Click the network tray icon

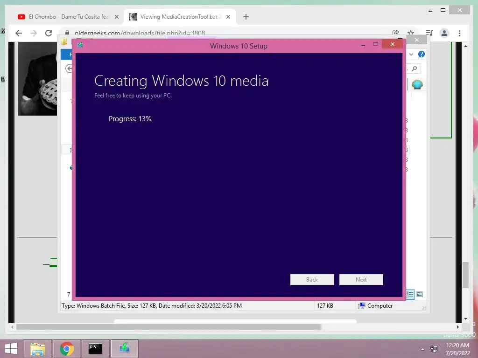click(x=434, y=349)
